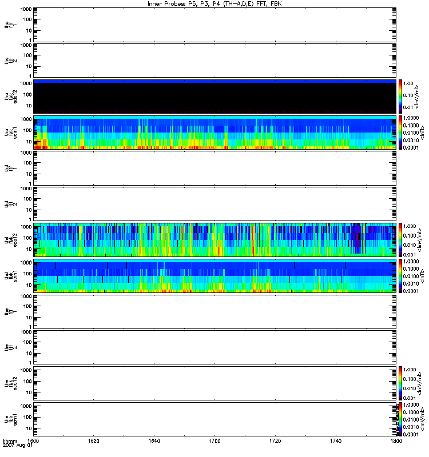The height and width of the screenshot is (457, 429).
Task: Click the 'thd fff 1' panel label
Action: (10, 168)
